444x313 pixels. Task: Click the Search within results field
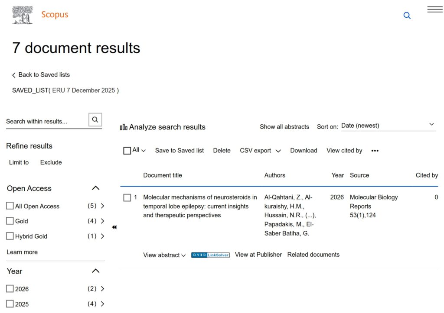tap(46, 121)
